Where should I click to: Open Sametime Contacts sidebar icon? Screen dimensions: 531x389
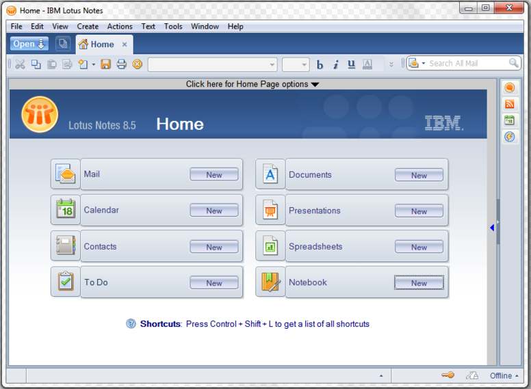pyautogui.click(x=510, y=88)
